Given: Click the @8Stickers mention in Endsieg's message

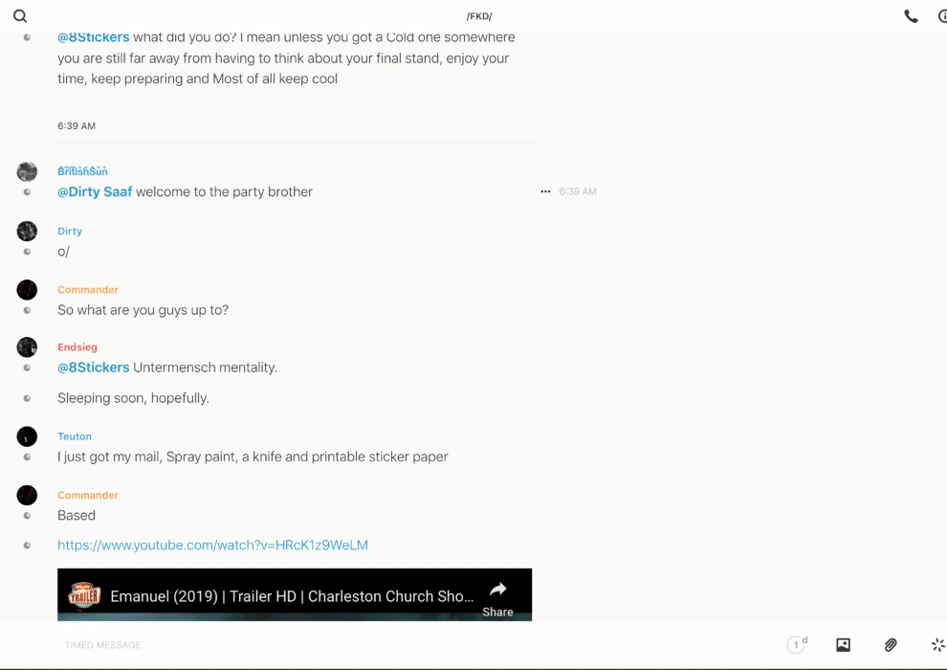Looking at the screenshot, I should click(x=94, y=368).
